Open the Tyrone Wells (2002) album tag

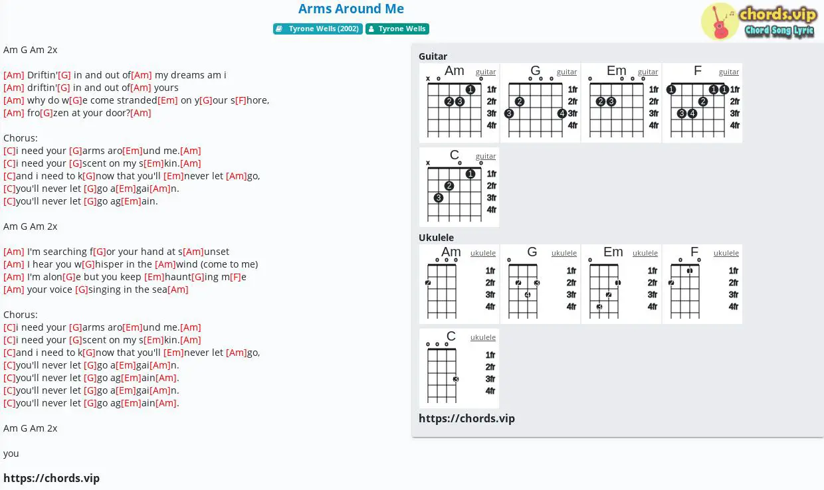click(318, 29)
